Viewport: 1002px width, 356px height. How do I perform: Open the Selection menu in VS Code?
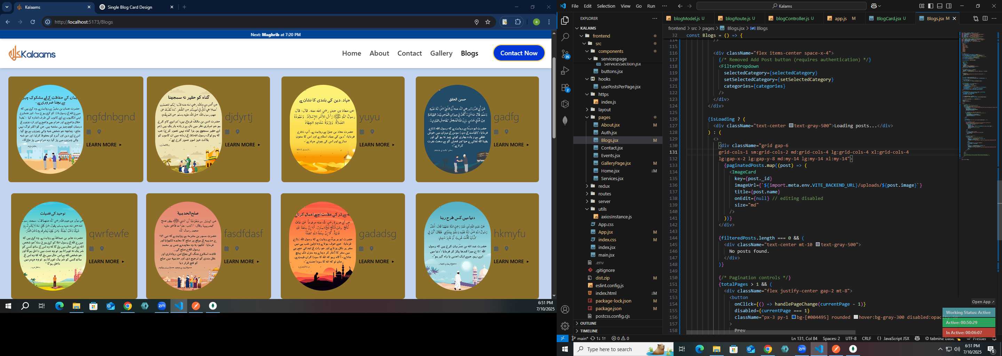coord(606,6)
